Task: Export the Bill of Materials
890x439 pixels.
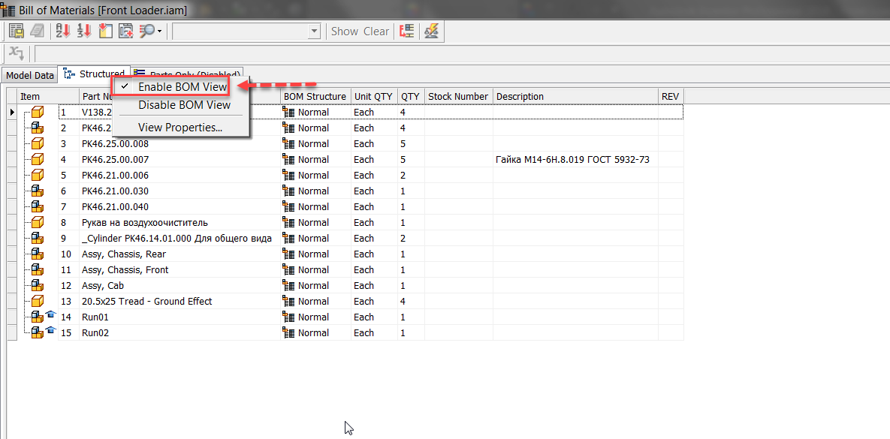Action: (x=15, y=30)
